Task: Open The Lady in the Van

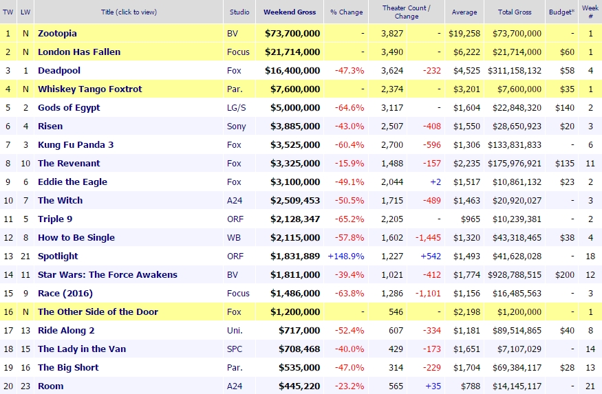Action: pyautogui.click(x=82, y=349)
